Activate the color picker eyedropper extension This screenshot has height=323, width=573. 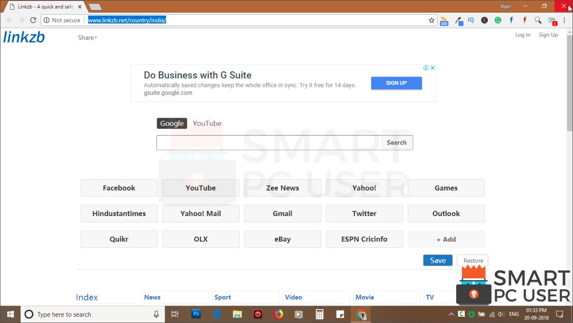[459, 21]
